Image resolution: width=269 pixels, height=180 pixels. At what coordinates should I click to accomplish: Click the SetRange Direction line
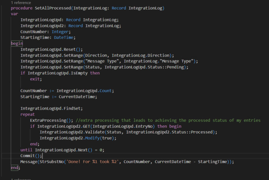point(97,56)
